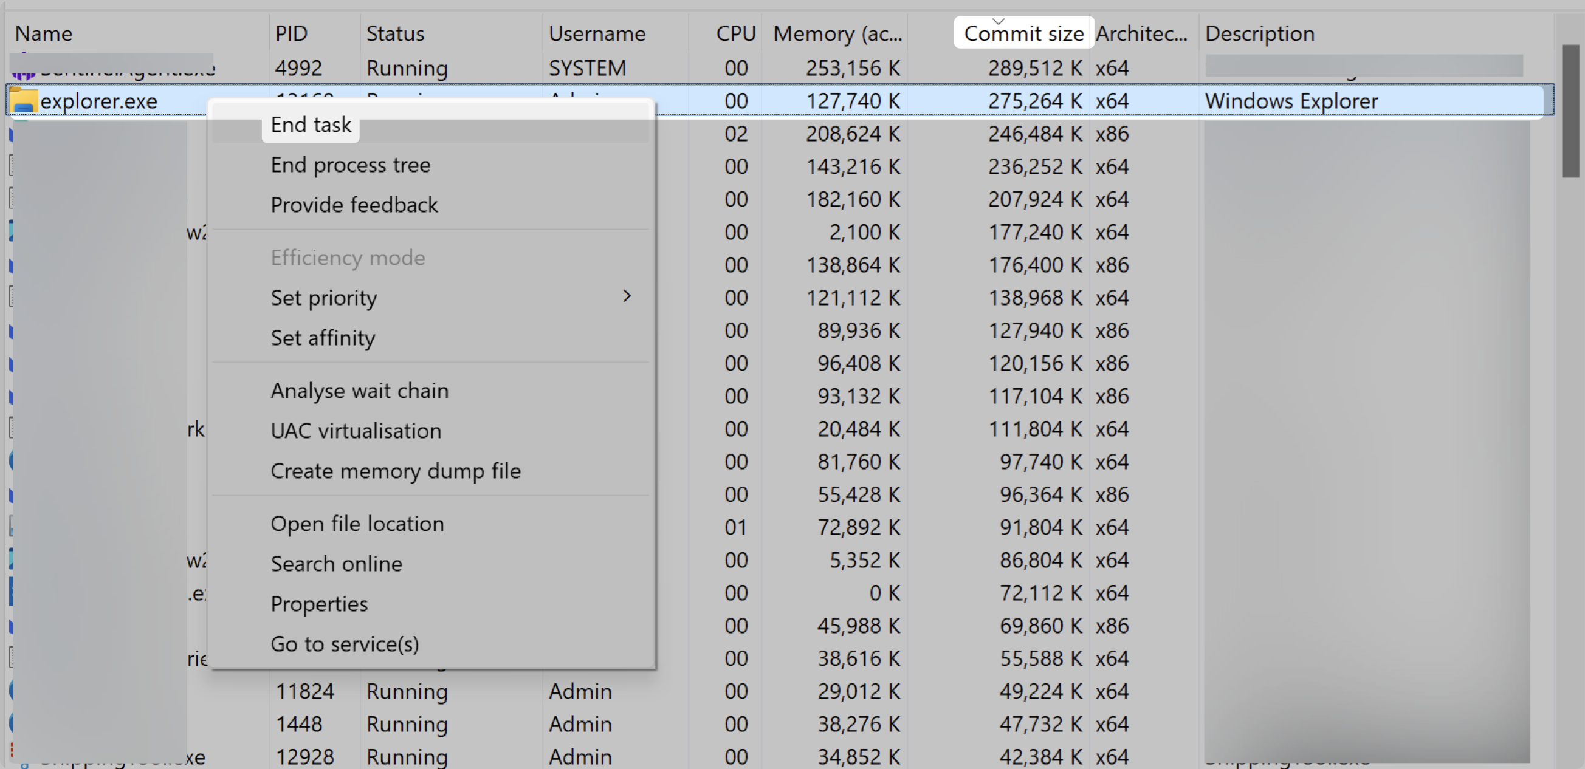Sort processes by the Name column

[43, 33]
